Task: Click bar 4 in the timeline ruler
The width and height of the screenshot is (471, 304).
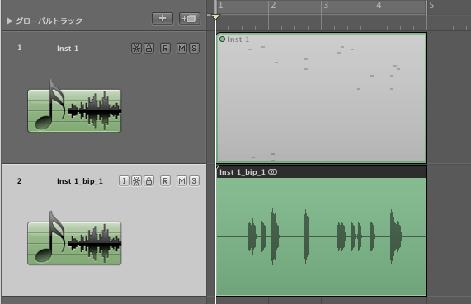Action: [x=379, y=6]
